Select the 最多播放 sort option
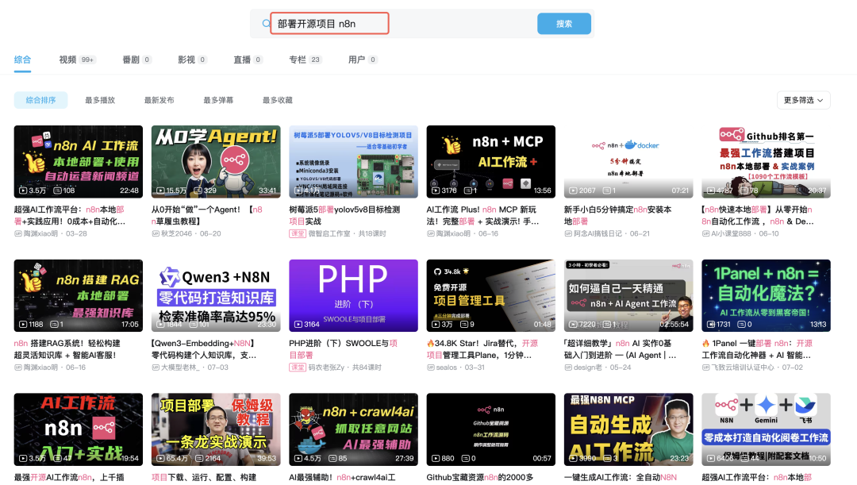Viewport: 857px width, 485px height. pyautogui.click(x=98, y=99)
